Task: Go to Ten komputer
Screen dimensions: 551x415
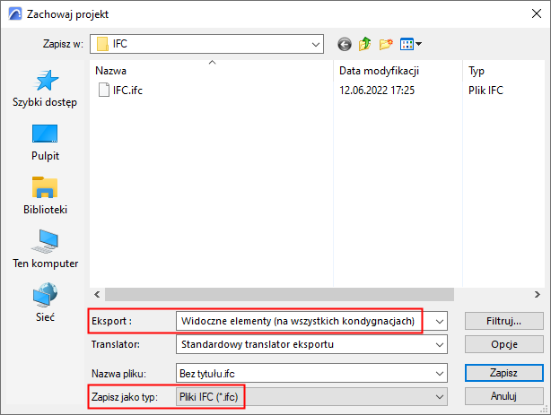Action: pos(45,249)
